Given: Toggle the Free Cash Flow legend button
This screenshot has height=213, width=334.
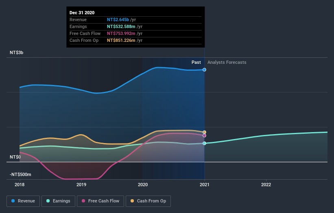Looking at the screenshot, I should point(100,201).
